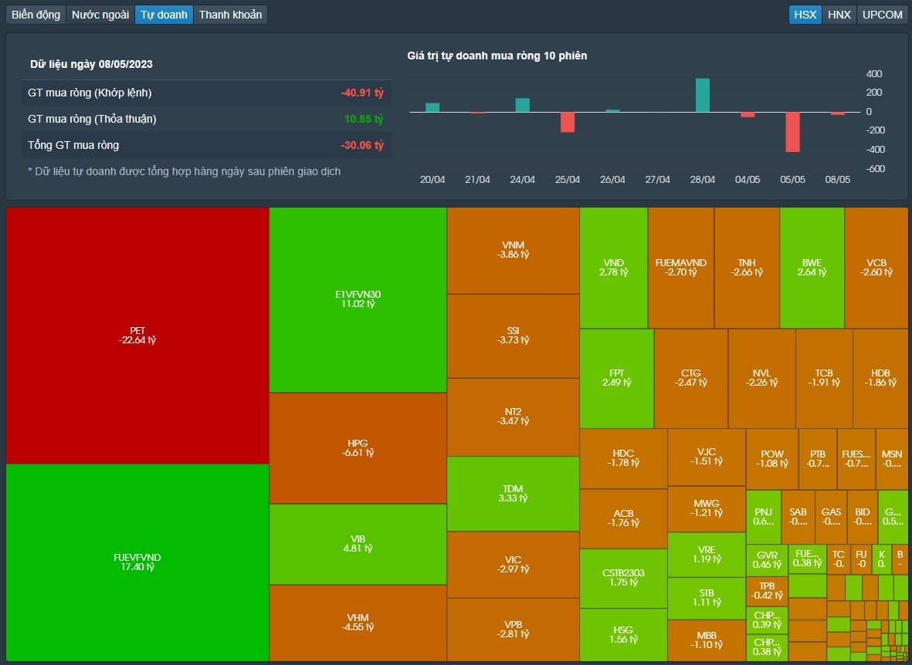Screen dimensions: 912x665
Task: Choose the HDB treemap tile
Action: [x=880, y=379]
